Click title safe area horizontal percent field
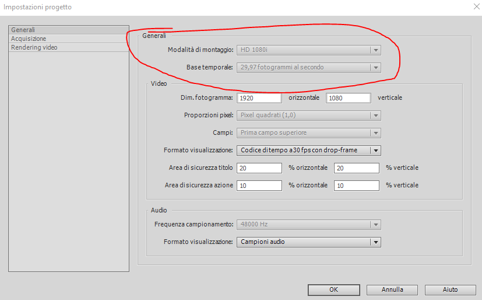Screen dimensions: 482x300 pyautogui.click(x=259, y=168)
